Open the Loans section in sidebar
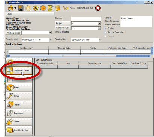Screen dimensions: 154x137 [x=19, y=122]
